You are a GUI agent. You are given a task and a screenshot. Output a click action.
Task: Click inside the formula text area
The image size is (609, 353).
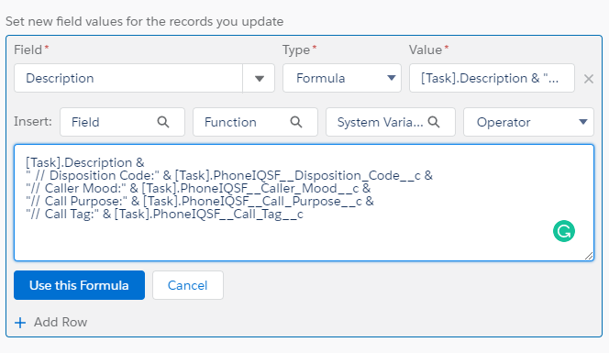[304, 203]
